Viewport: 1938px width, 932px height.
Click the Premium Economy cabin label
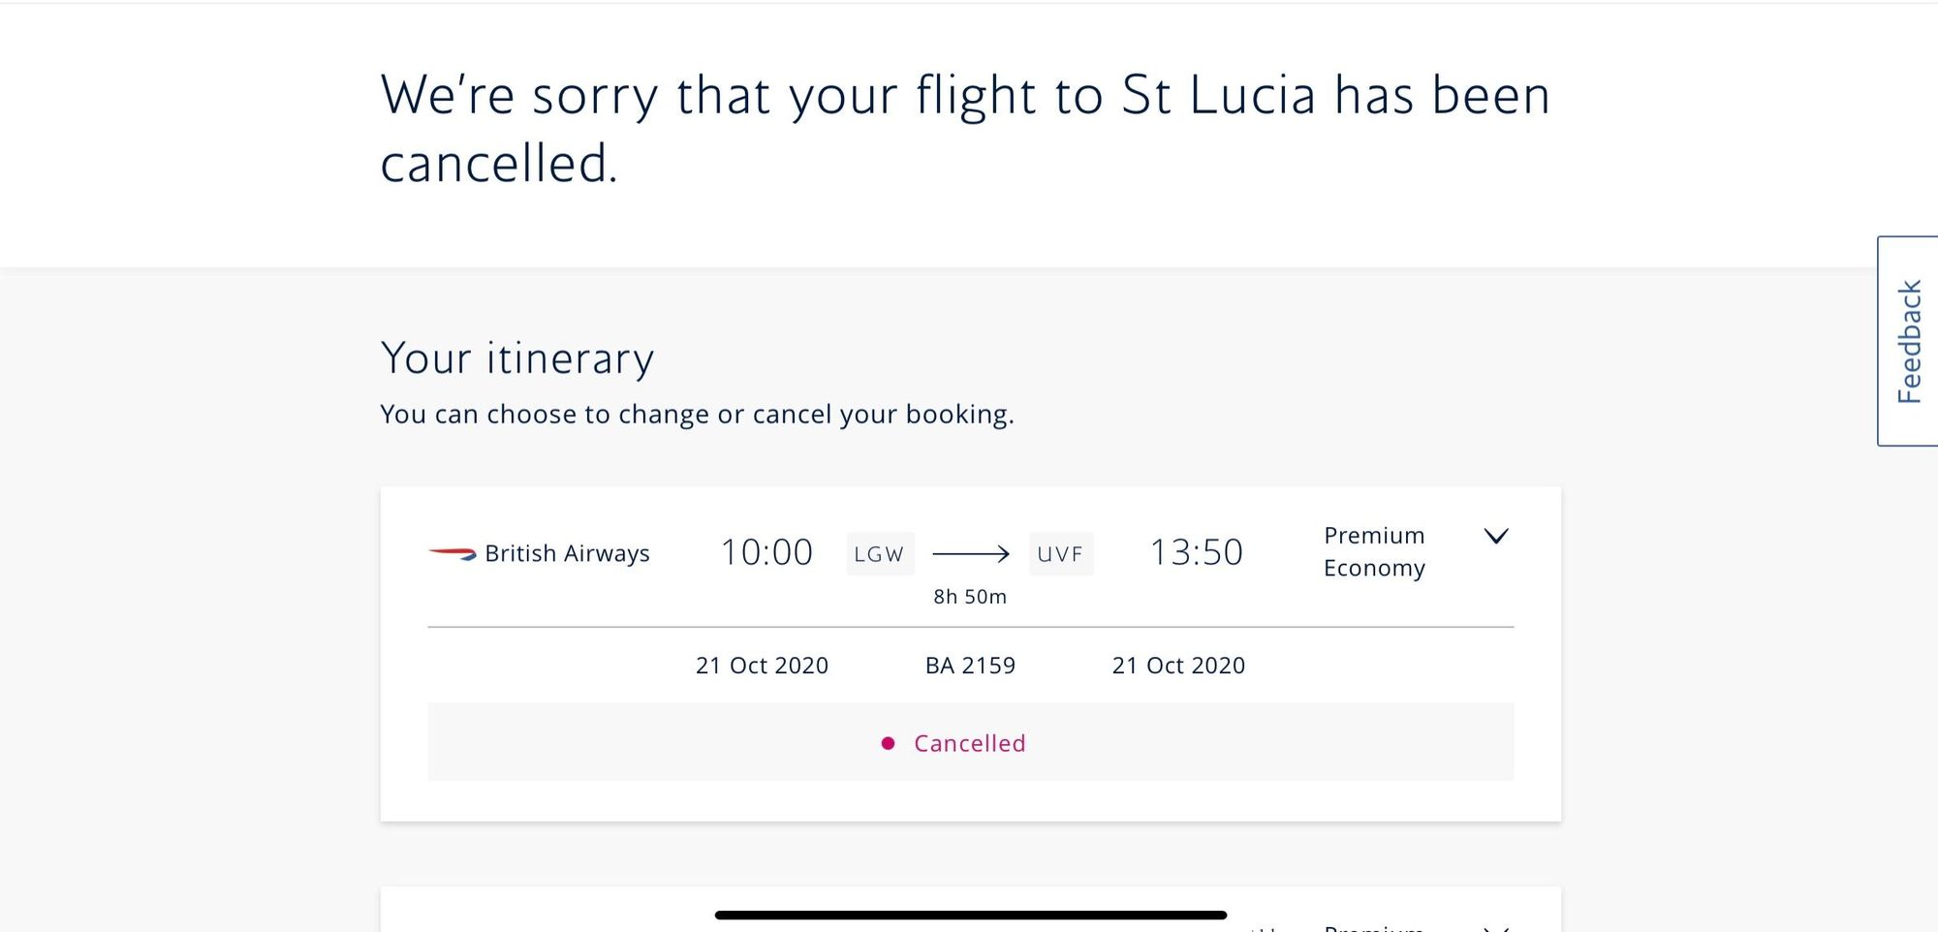pos(1374,551)
